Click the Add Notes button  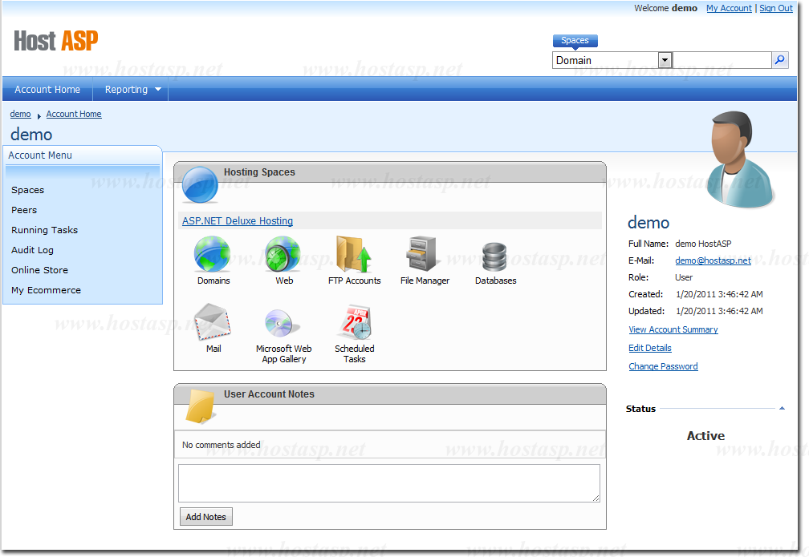pos(206,517)
